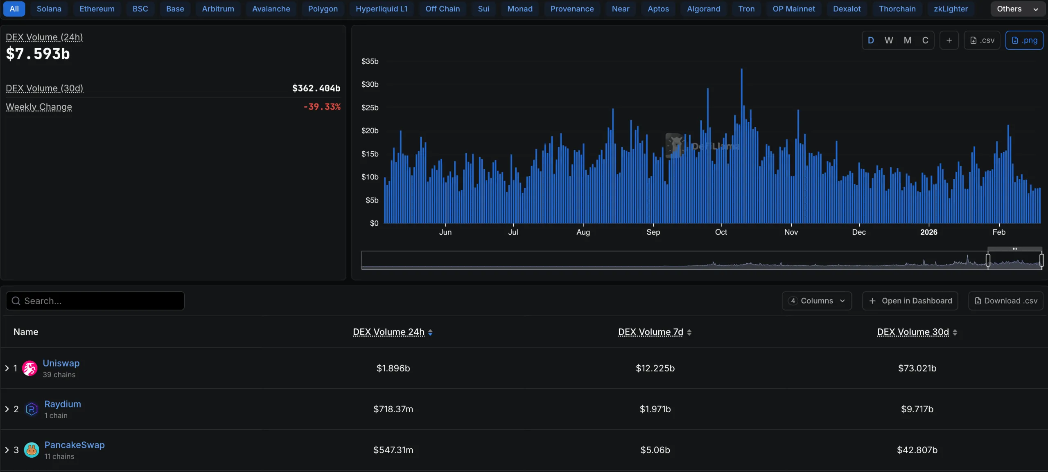Open the Columns selector dropdown
Screen dimensions: 1048x472
click(x=817, y=301)
